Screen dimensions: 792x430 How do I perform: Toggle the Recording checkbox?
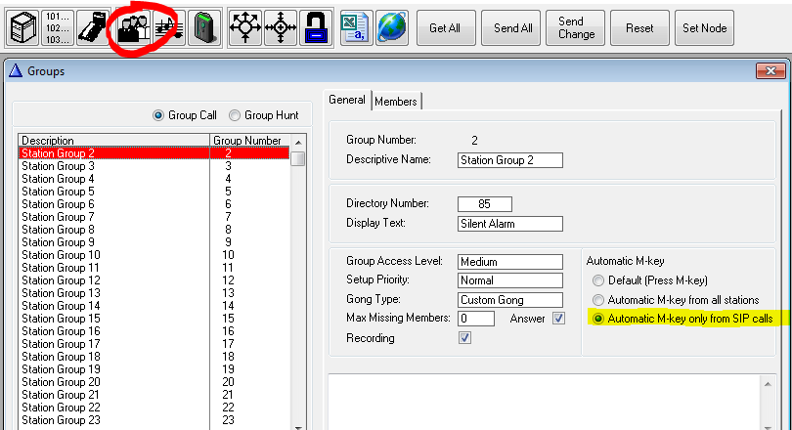coord(464,337)
